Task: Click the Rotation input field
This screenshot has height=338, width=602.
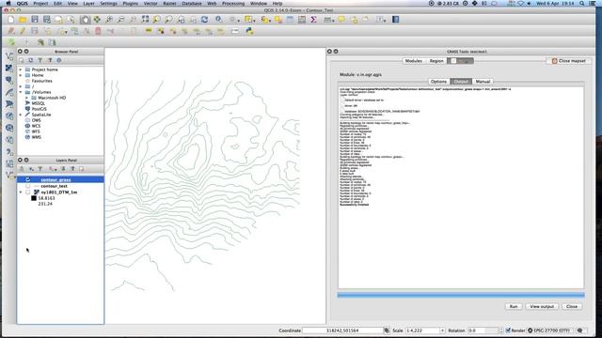Action: tap(483, 330)
